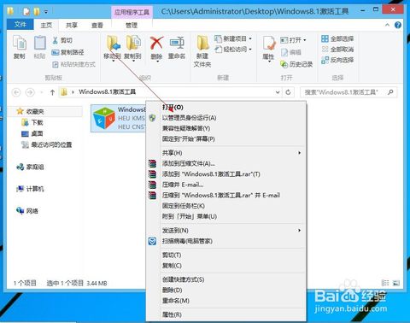Click the HEU KMS activation tool file icon
This screenshot has width=410, height=323.
104,118
